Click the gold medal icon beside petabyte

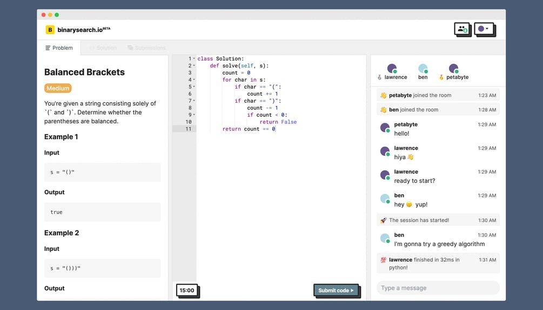[x=441, y=77]
